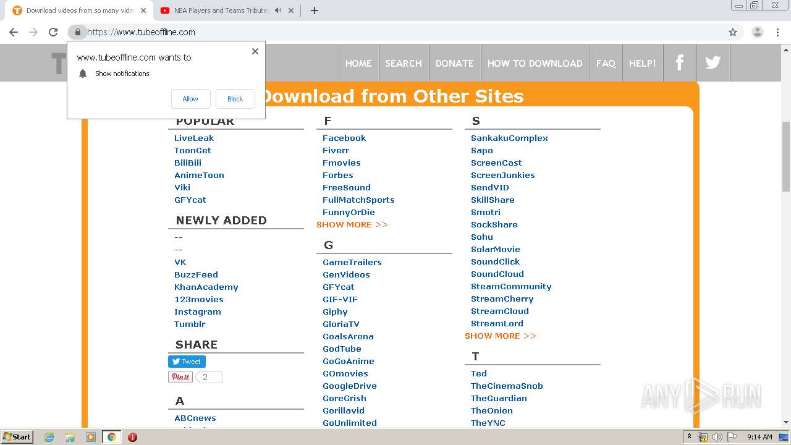Open the GoogleDrive link

tap(350, 386)
